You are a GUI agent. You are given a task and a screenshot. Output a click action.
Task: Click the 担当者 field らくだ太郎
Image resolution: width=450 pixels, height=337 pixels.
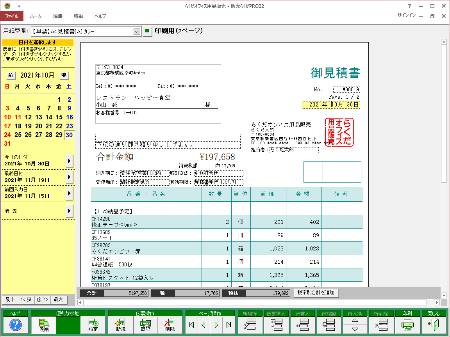(x=294, y=150)
